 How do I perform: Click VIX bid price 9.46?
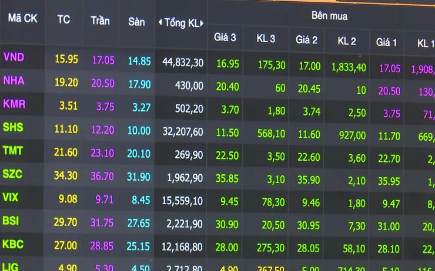pos(311,203)
